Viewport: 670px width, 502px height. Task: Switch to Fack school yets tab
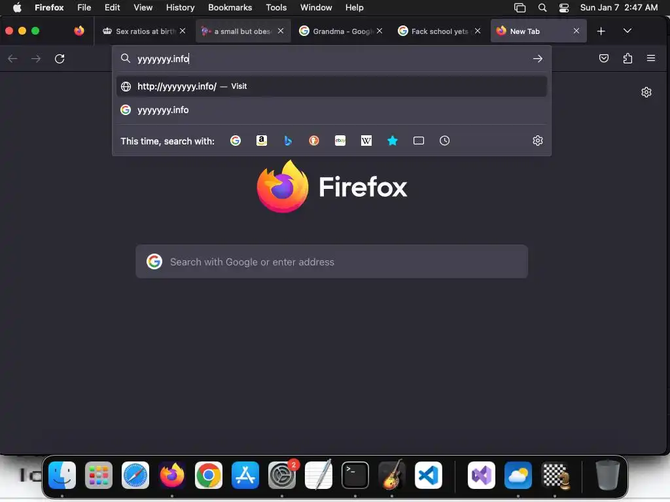(x=440, y=31)
